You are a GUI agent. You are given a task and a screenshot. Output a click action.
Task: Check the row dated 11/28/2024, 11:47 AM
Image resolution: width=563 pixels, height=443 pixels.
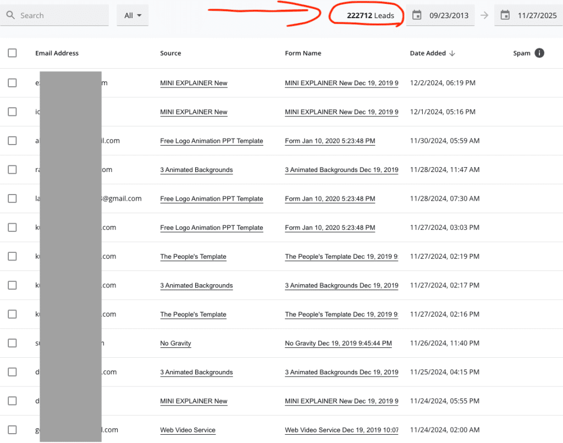[12, 169]
